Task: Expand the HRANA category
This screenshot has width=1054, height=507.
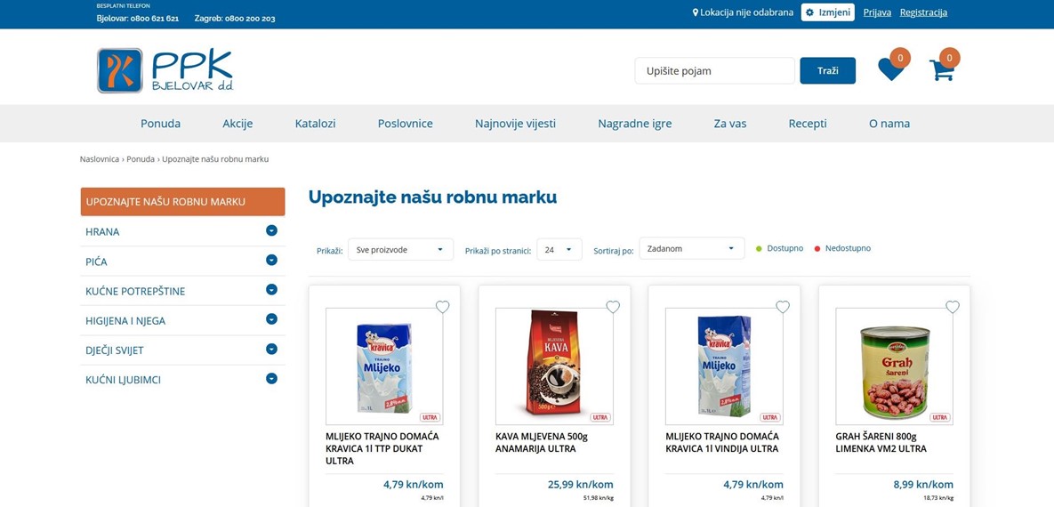Action: (x=271, y=230)
